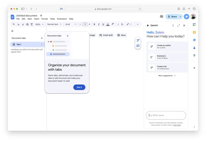
Task: Click the Undo arrow in the toolbar
Action: point(18,24)
